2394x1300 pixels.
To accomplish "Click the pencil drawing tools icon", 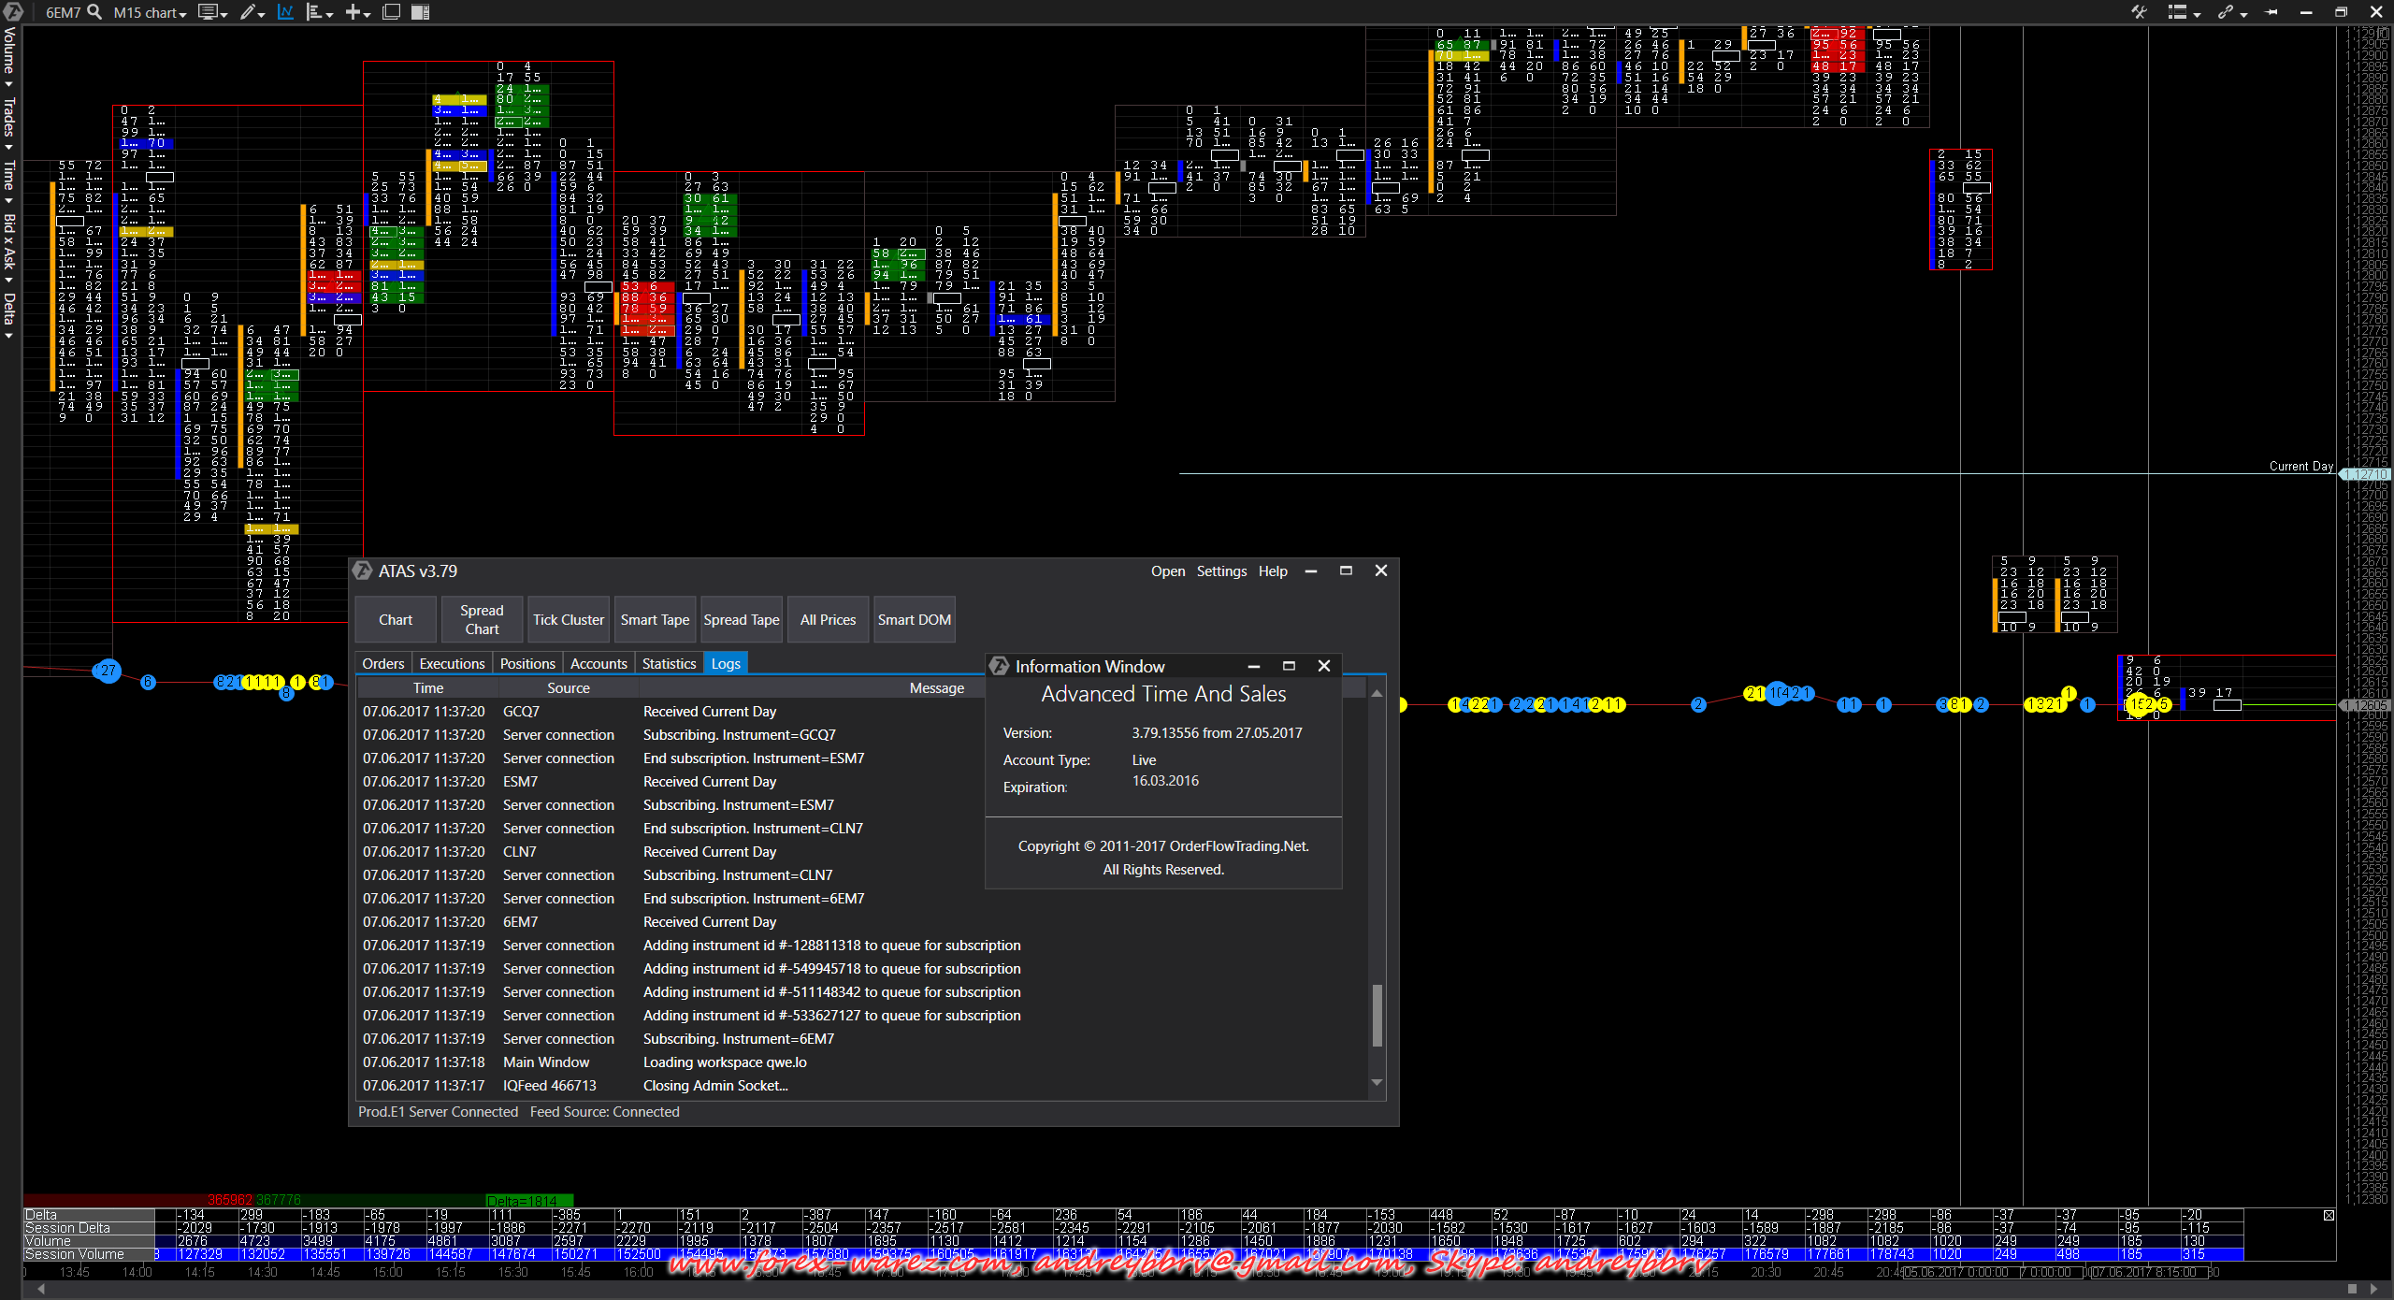I will click(x=248, y=12).
